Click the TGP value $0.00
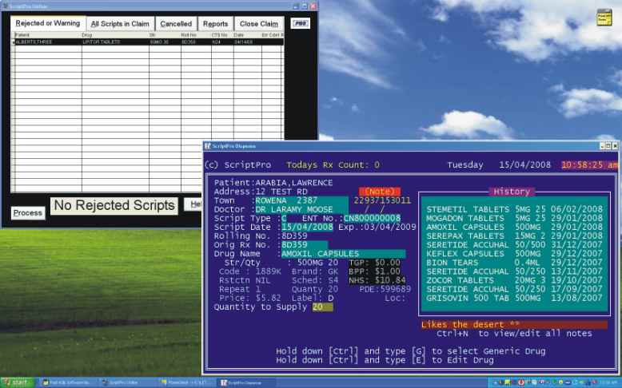 pos(388,263)
